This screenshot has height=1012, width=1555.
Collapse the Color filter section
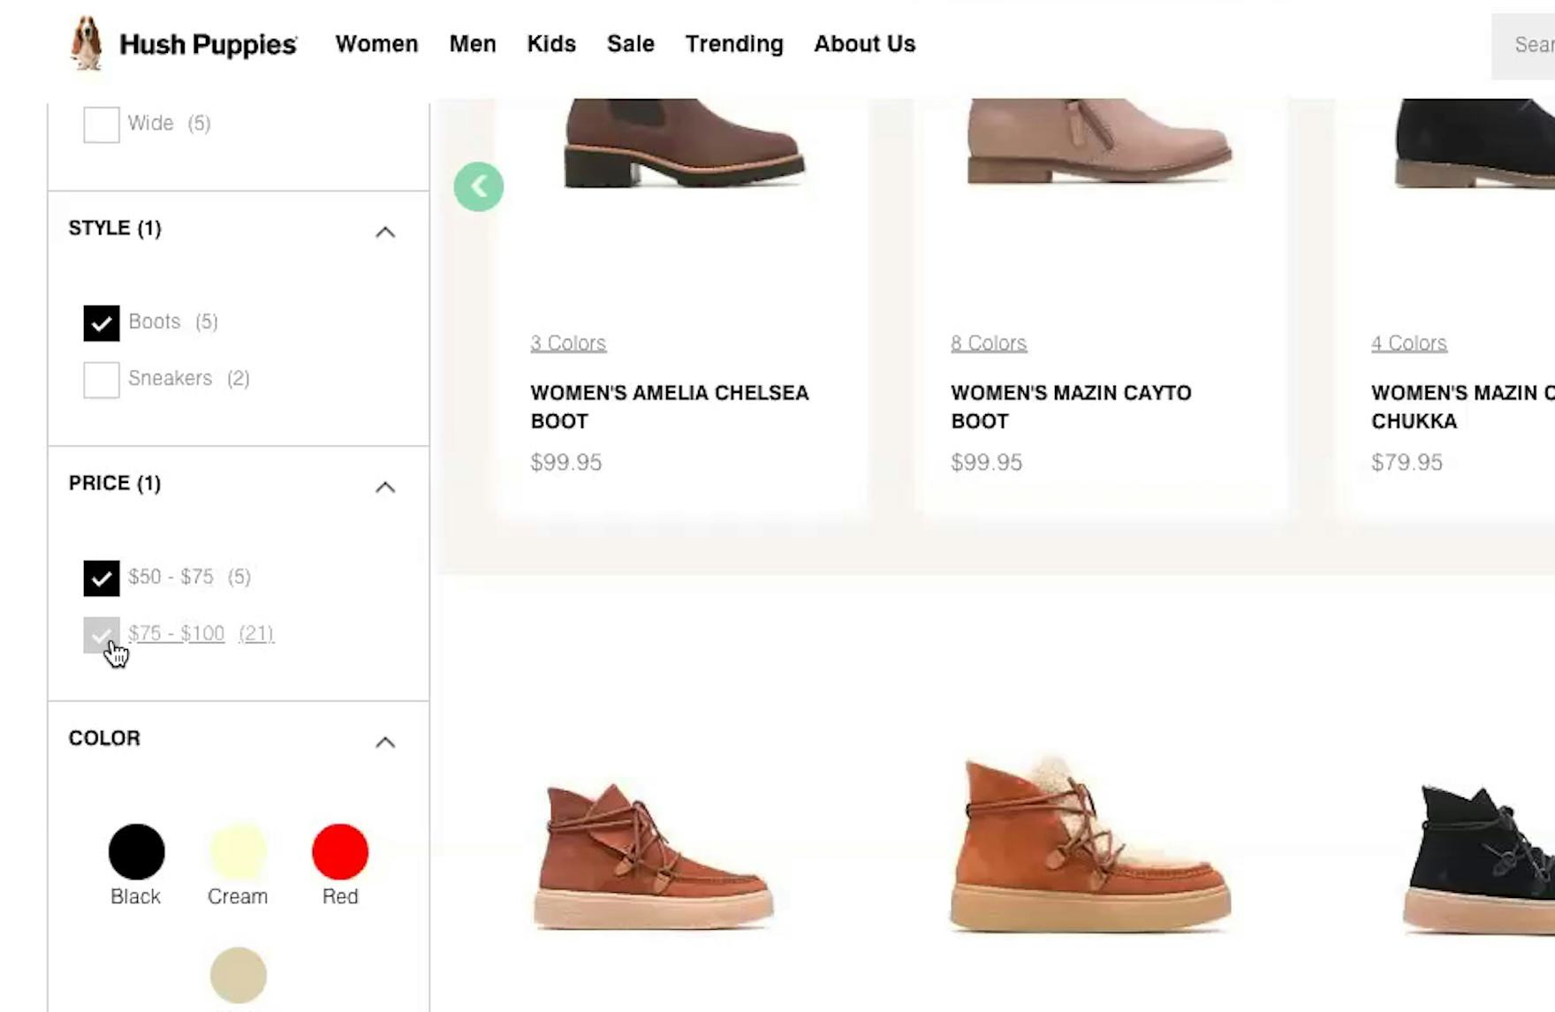click(x=385, y=743)
